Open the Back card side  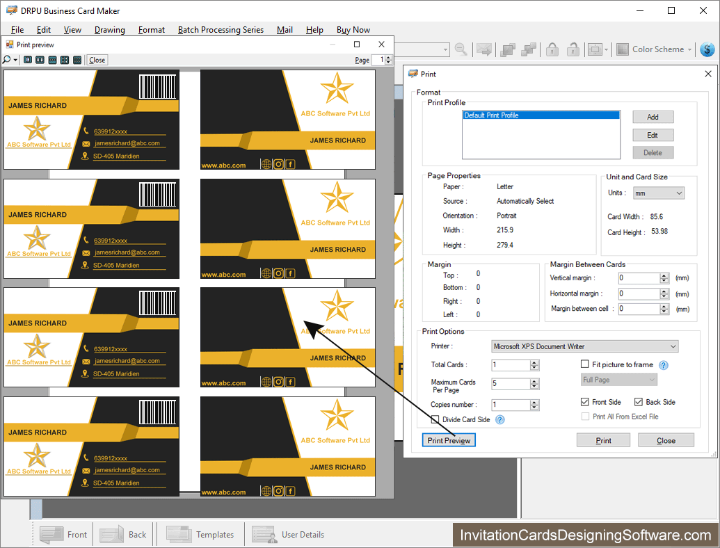pos(123,535)
